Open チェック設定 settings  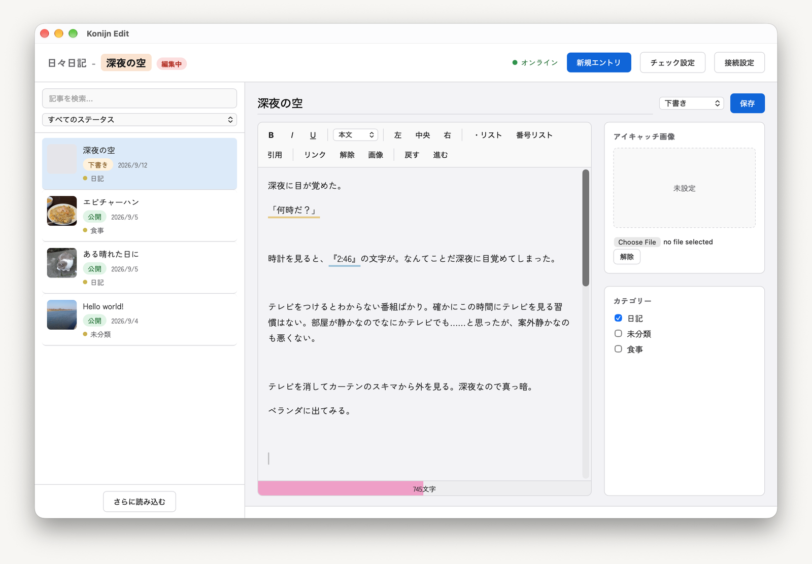[672, 62]
